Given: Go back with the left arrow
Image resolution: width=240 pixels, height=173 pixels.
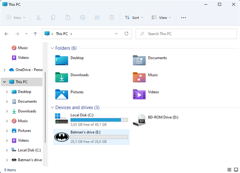Looking at the screenshot, I should 6,34.
